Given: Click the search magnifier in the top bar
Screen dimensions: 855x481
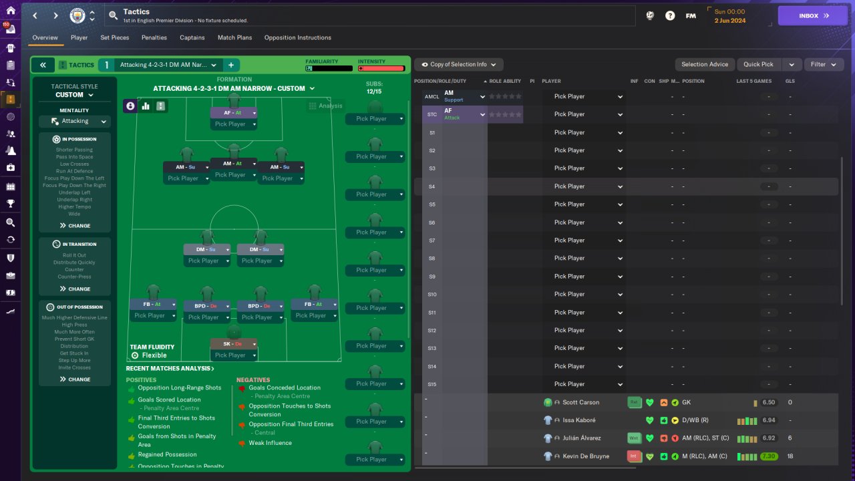Looking at the screenshot, I should [x=113, y=15].
